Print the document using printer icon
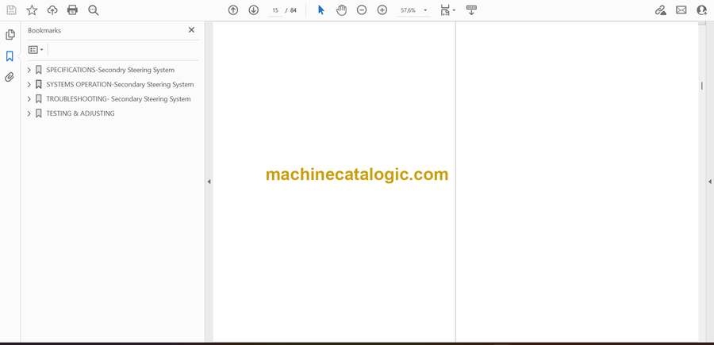 73,10
